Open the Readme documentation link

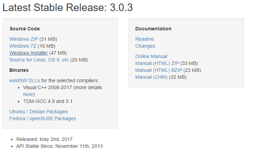(x=145, y=39)
